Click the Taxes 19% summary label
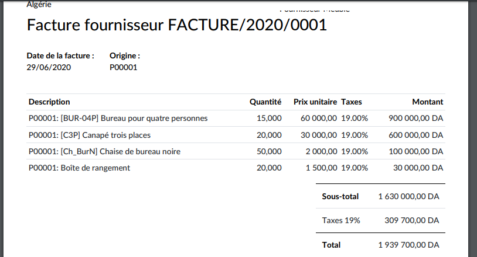The image size is (477, 257). point(341,220)
